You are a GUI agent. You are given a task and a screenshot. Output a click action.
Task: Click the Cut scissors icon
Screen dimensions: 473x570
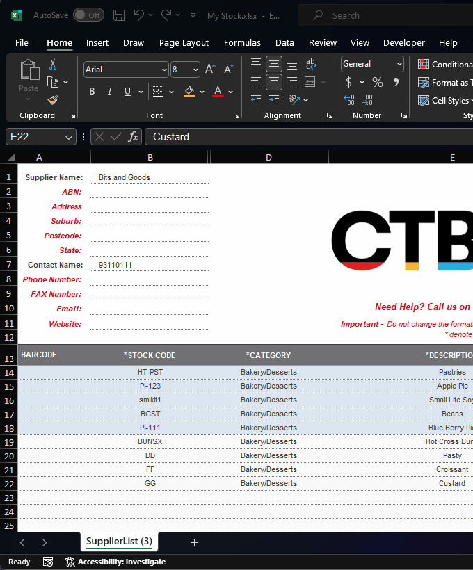[x=53, y=65]
